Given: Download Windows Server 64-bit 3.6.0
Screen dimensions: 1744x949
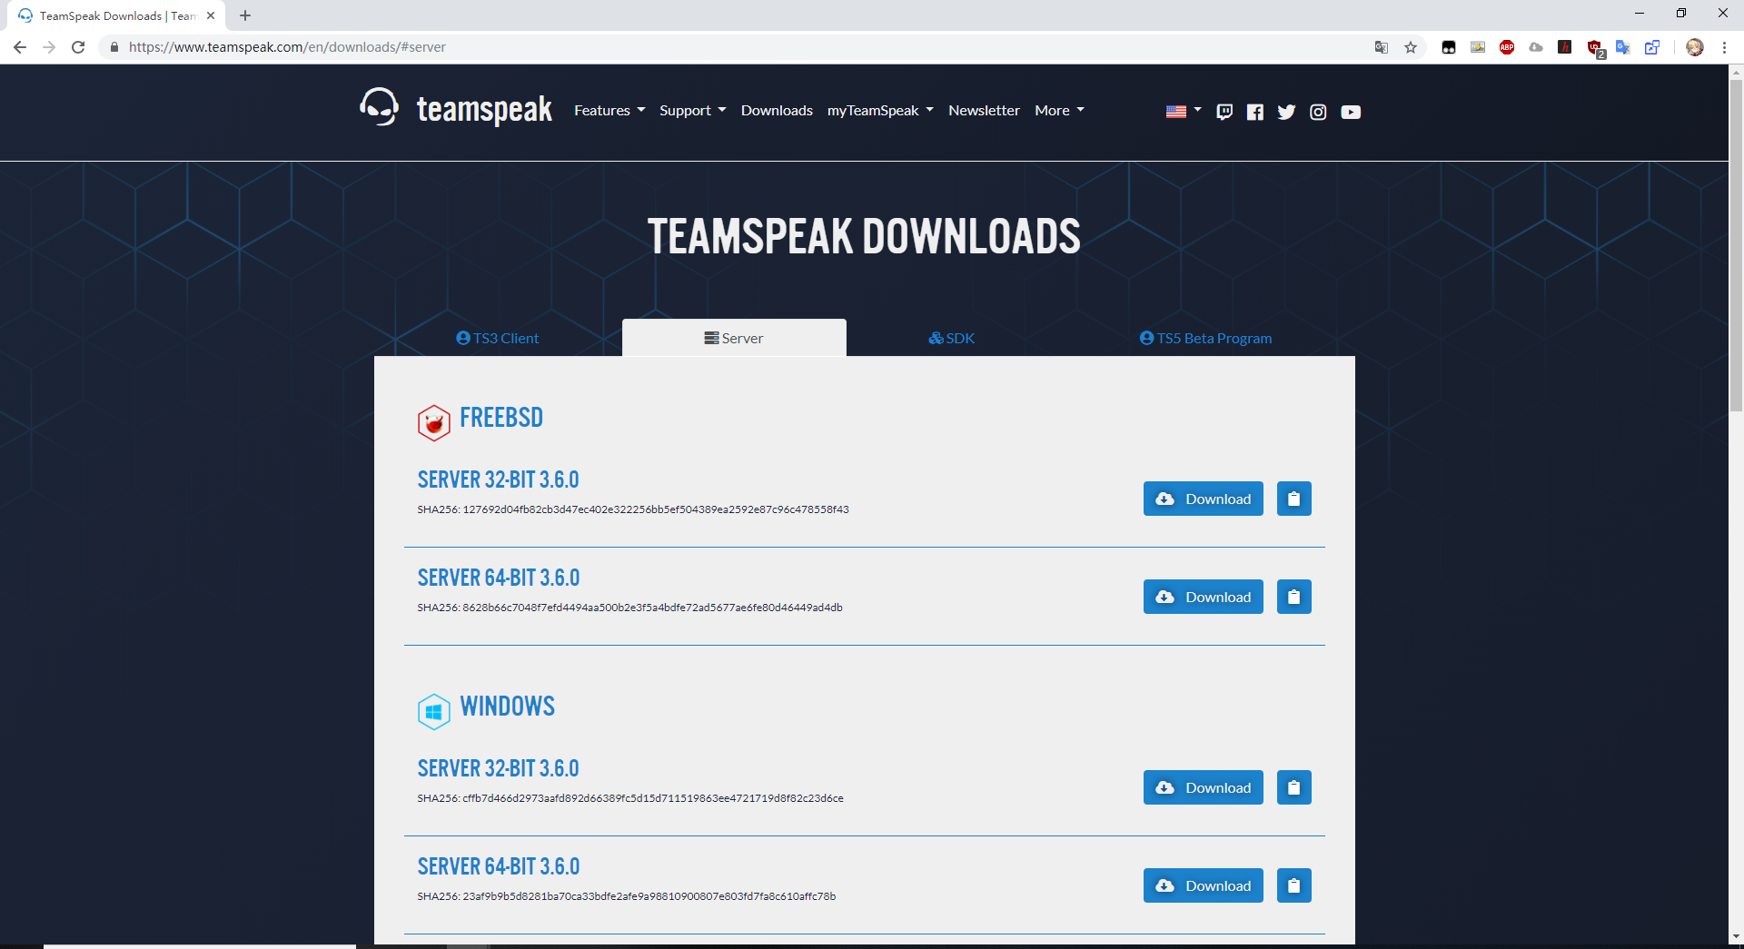Looking at the screenshot, I should pos(1203,885).
